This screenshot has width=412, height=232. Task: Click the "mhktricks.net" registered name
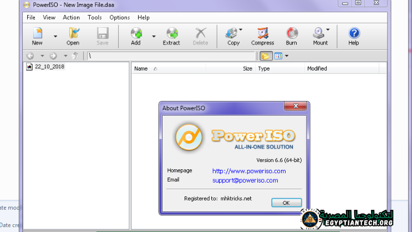point(236,199)
